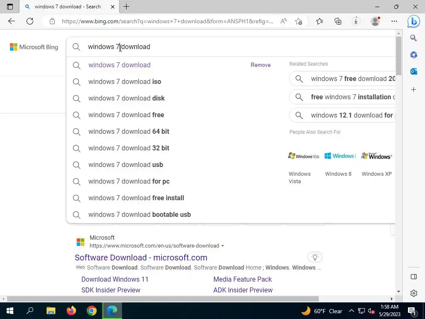Open Downloads icon in toolbar

[356, 21]
